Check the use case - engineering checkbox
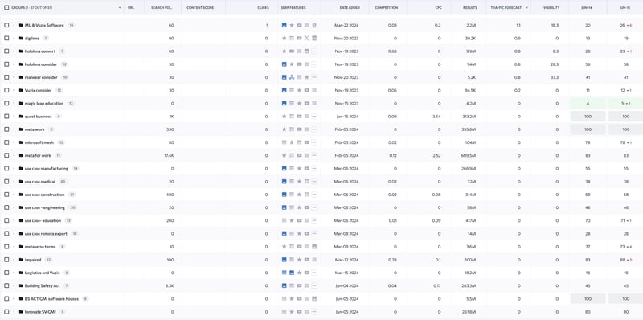The width and height of the screenshot is (643, 320). [6, 207]
